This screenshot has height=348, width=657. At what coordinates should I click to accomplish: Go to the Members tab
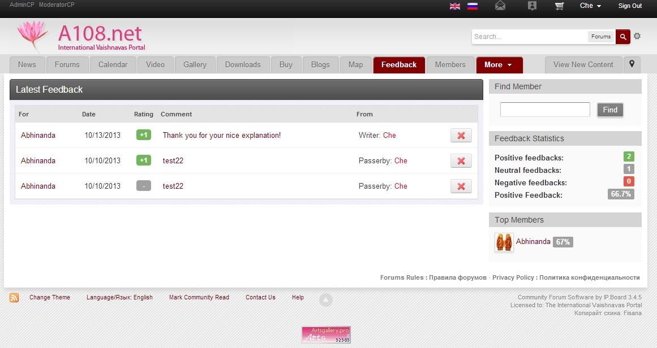(x=450, y=65)
